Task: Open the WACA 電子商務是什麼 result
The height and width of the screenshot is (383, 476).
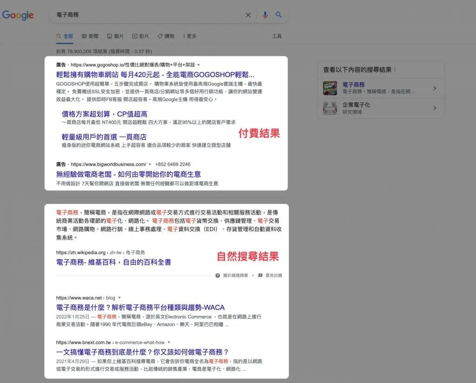Action: [140, 307]
